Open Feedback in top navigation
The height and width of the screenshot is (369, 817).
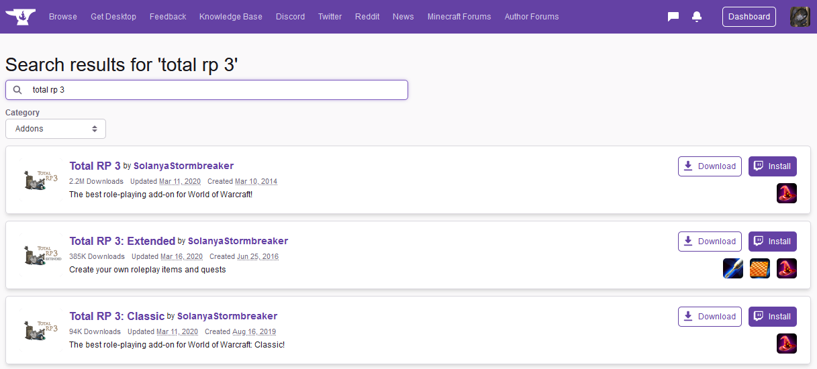(168, 17)
